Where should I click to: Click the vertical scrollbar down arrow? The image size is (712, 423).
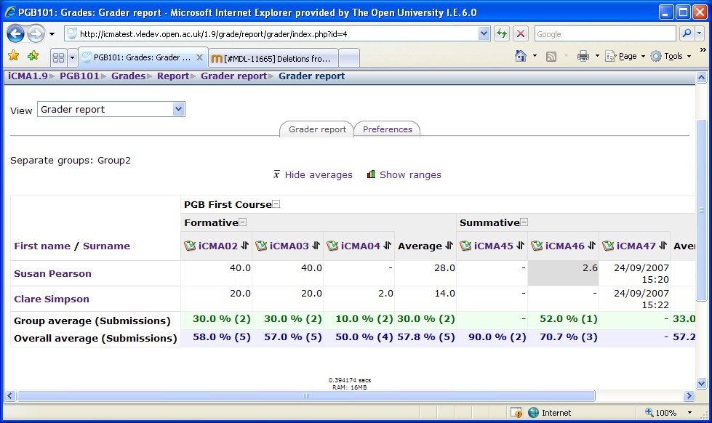click(701, 384)
